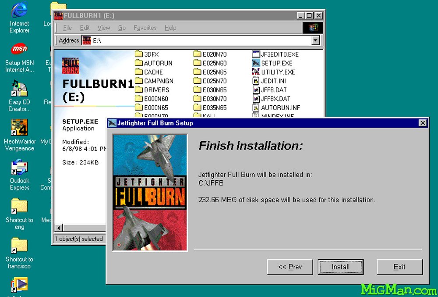This screenshot has height=297, width=438.
Task: Select the E025N60 folder
Action: coord(210,63)
